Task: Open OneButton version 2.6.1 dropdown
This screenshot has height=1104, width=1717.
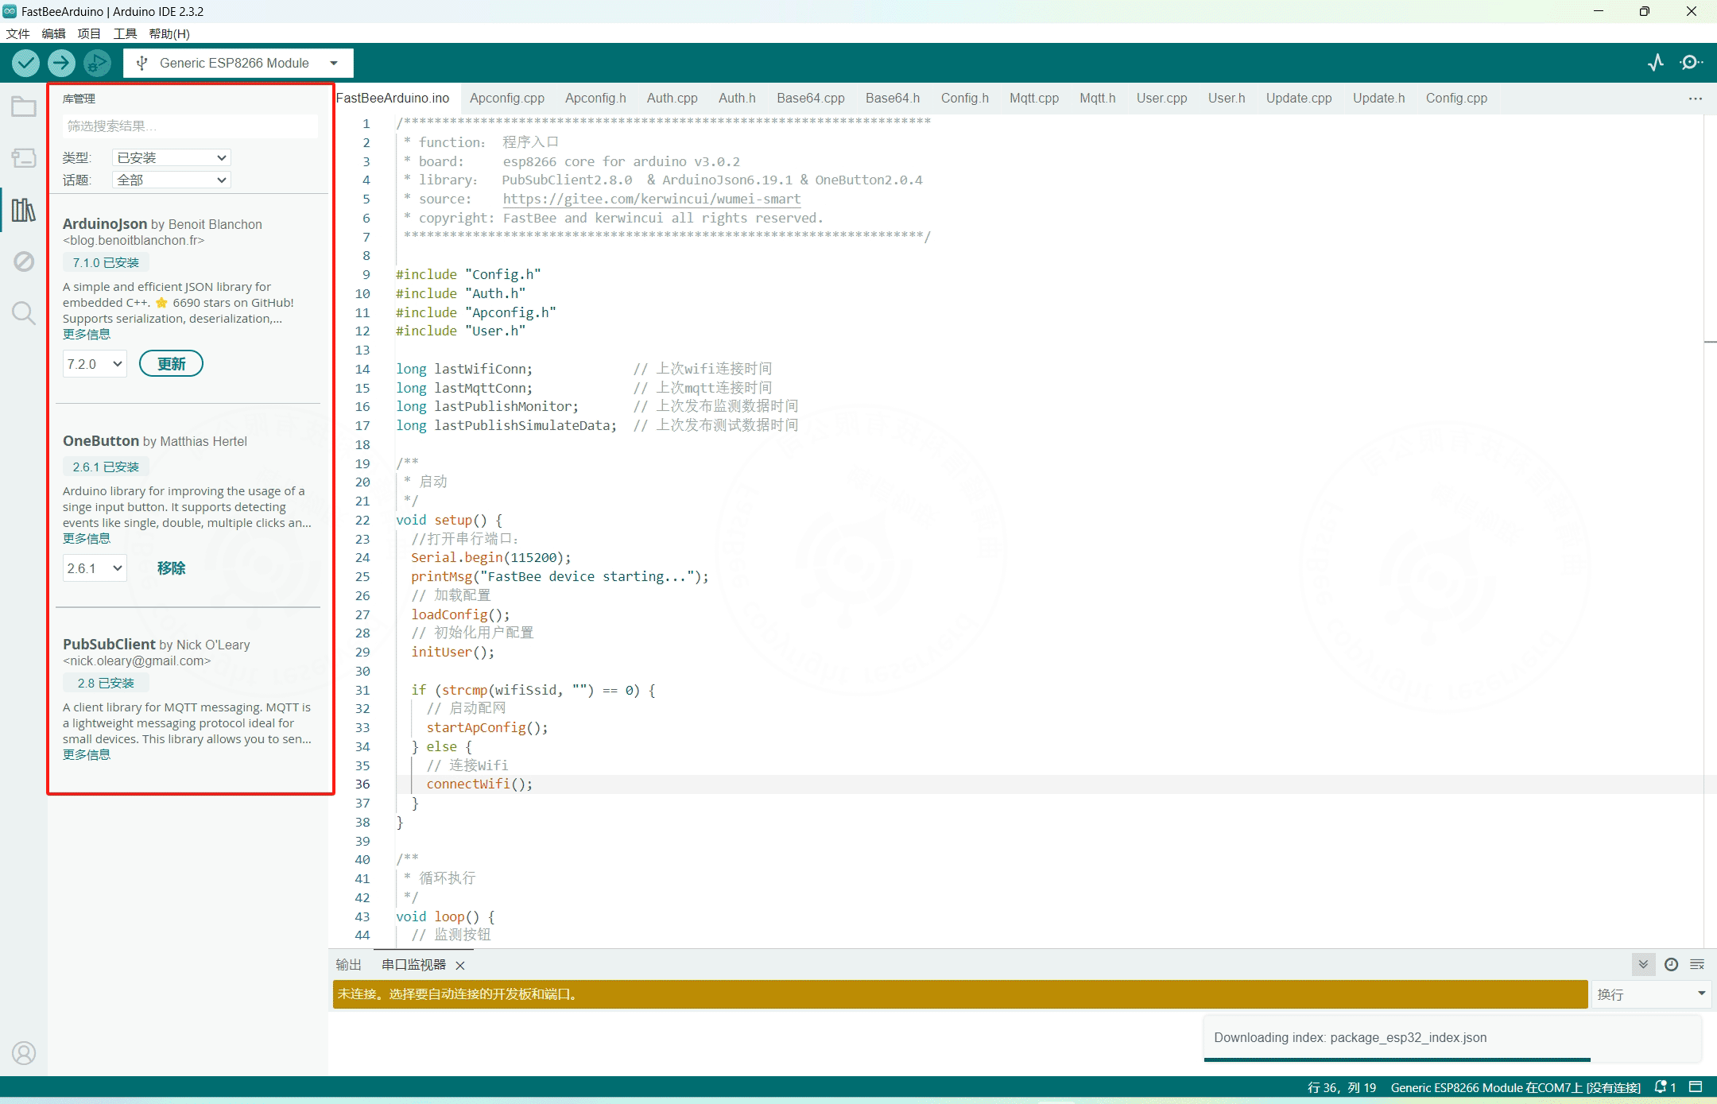Action: pos(95,568)
